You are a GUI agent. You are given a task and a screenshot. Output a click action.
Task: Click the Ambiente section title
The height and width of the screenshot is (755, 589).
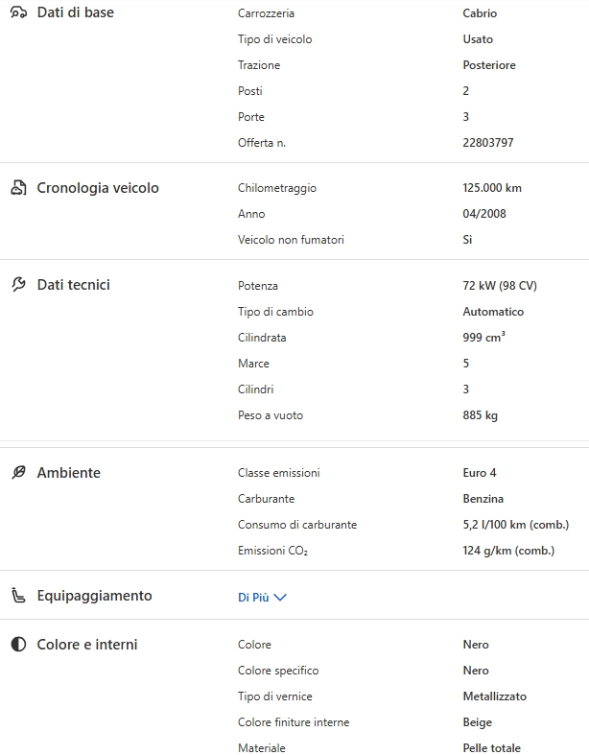[x=68, y=473]
